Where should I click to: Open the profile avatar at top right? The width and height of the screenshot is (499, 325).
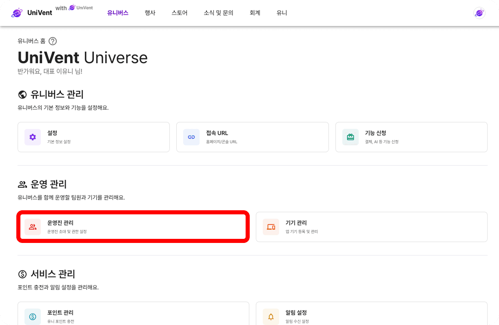479,13
